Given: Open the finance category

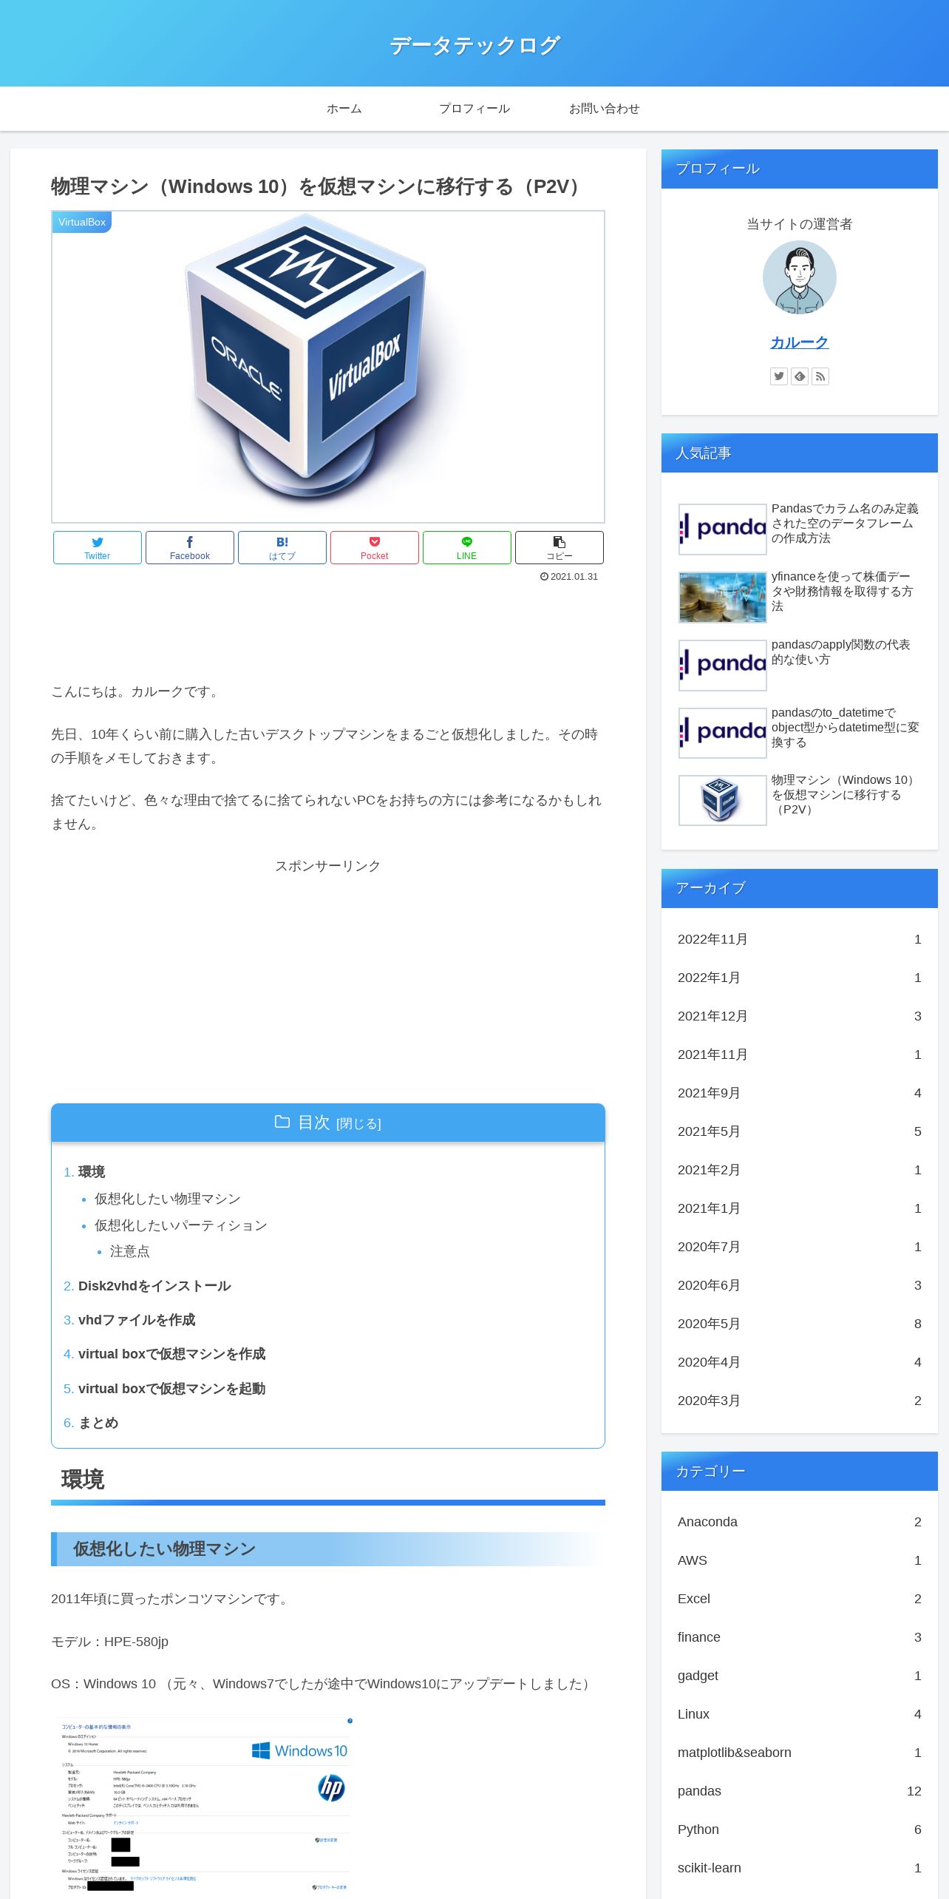Looking at the screenshot, I should pyautogui.click(x=800, y=1637).
